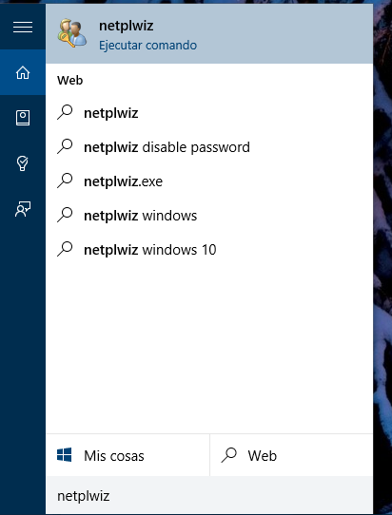Focus the search box containing netplwiz

[209, 495]
